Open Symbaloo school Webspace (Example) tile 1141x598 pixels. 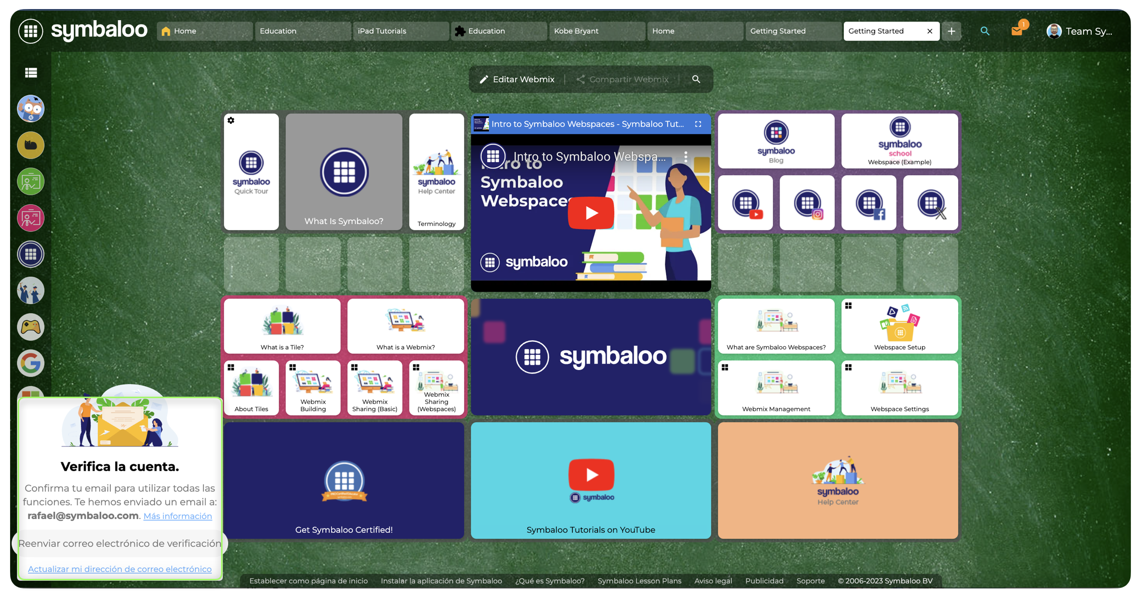(900, 141)
